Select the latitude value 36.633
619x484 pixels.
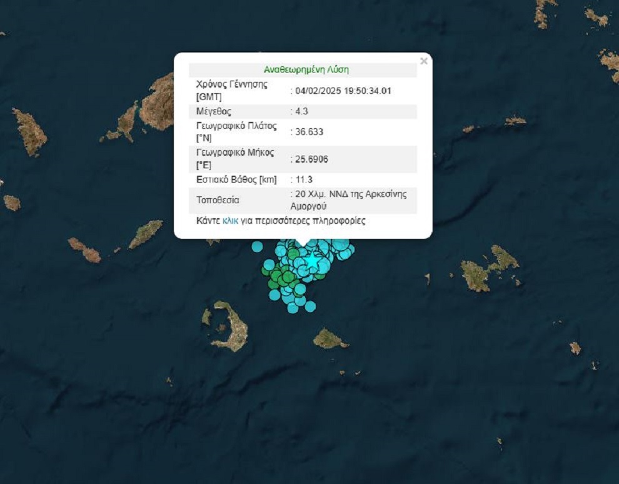309,132
